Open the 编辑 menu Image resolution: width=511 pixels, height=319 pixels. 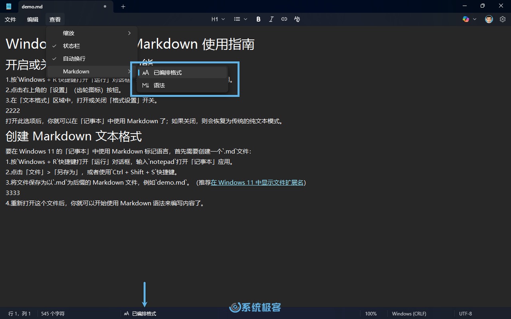point(33,19)
